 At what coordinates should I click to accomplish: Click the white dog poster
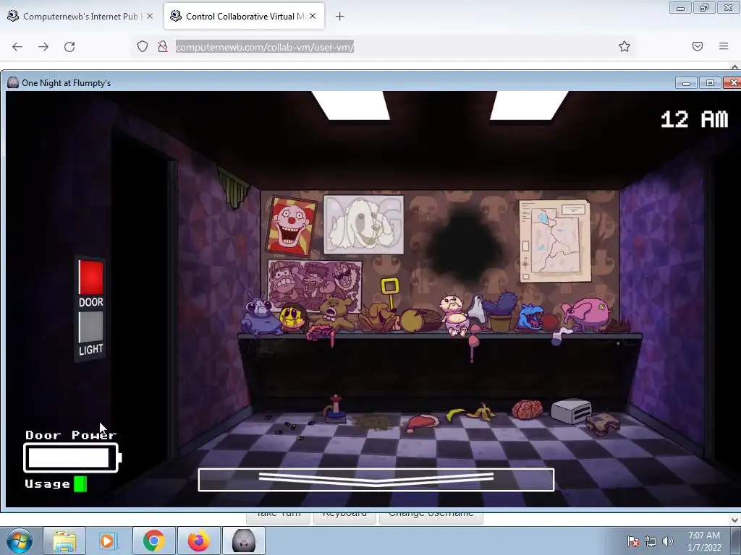[363, 224]
